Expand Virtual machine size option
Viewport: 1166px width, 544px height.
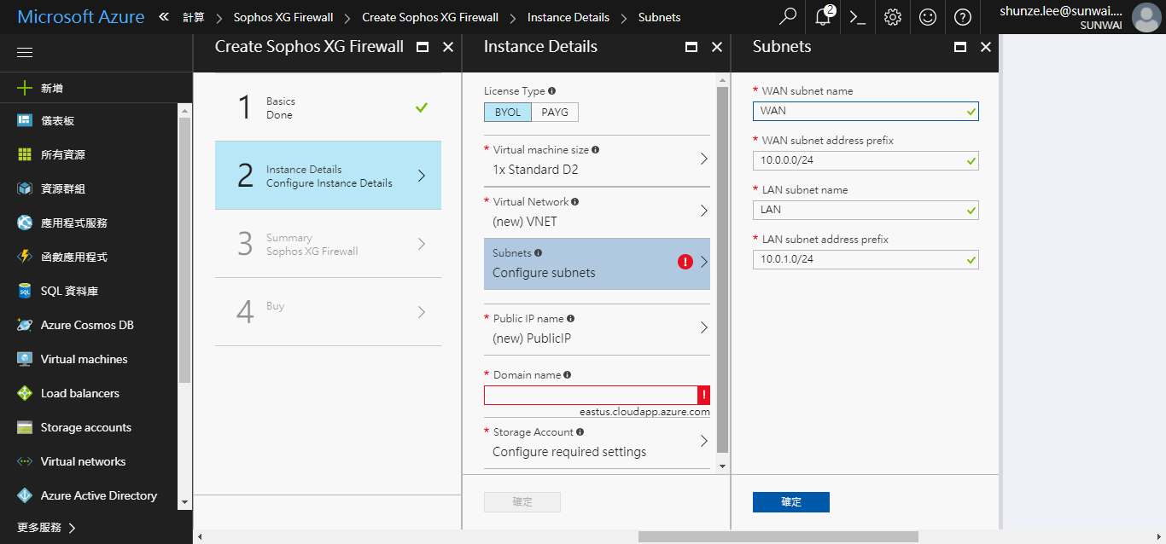pos(597,159)
